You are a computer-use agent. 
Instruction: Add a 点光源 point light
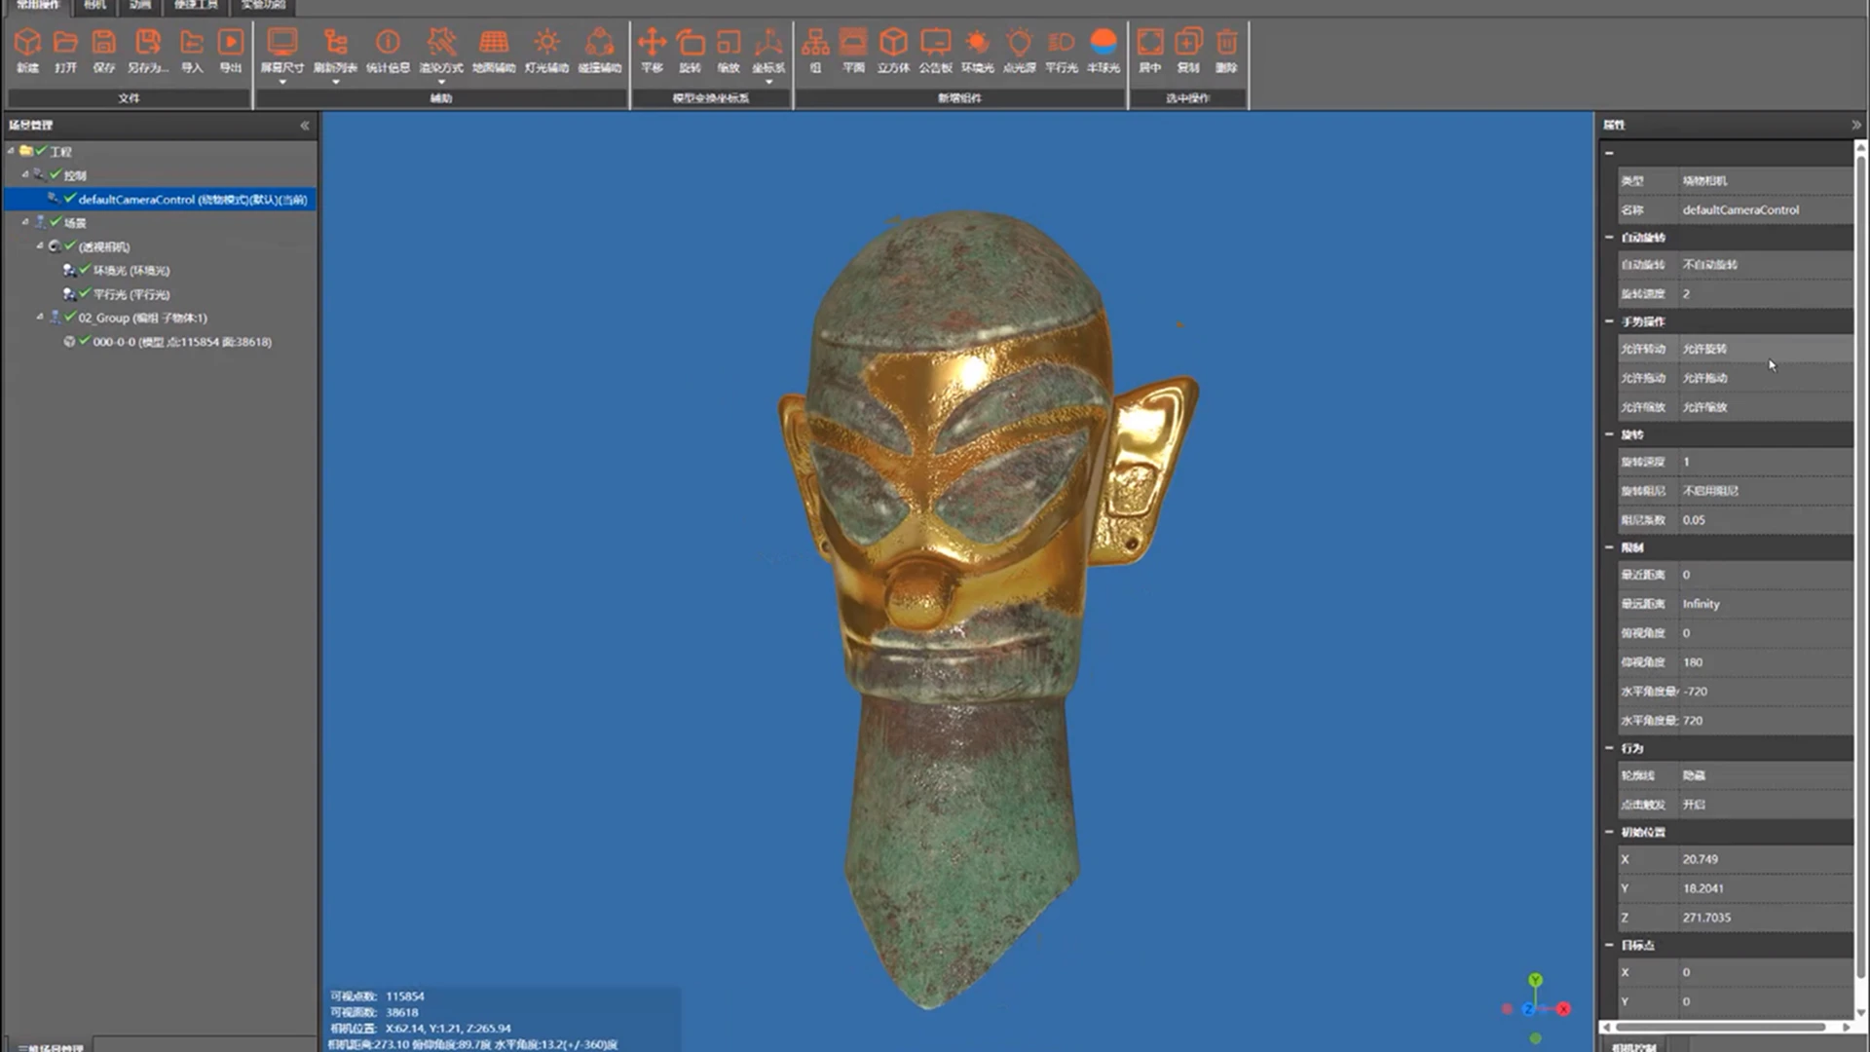pos(1019,51)
